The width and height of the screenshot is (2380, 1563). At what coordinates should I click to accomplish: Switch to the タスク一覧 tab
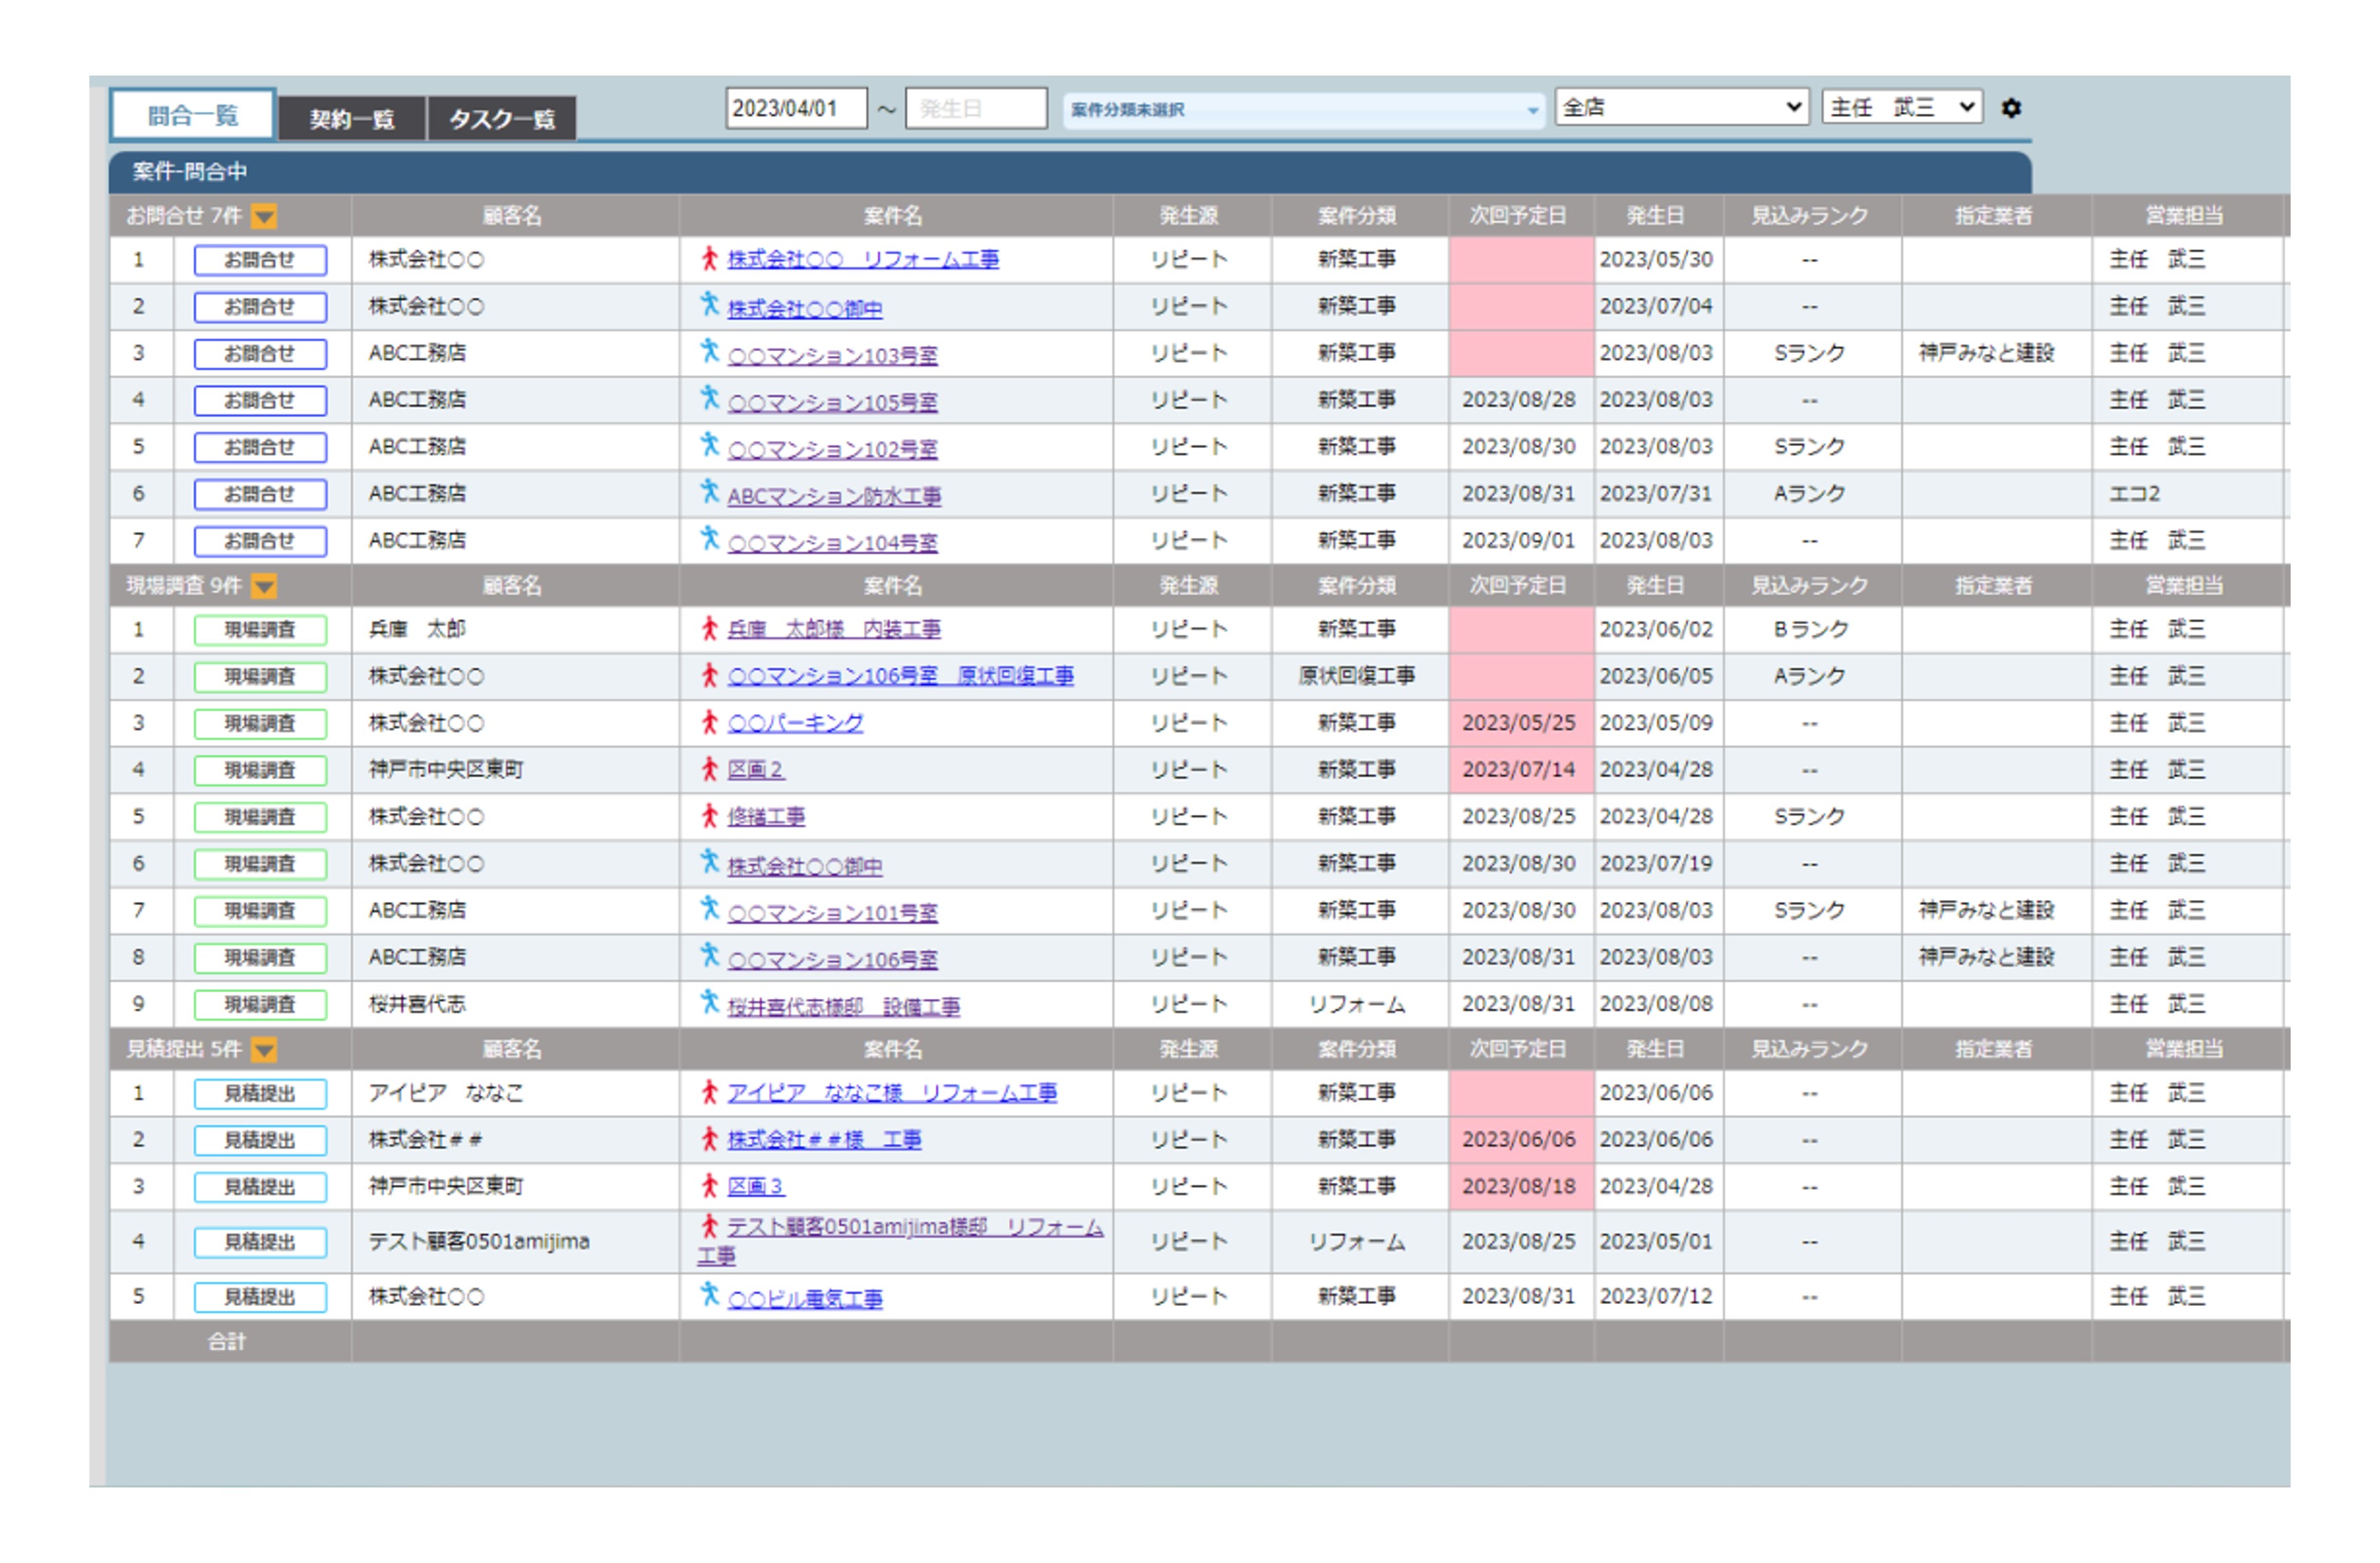click(x=502, y=119)
